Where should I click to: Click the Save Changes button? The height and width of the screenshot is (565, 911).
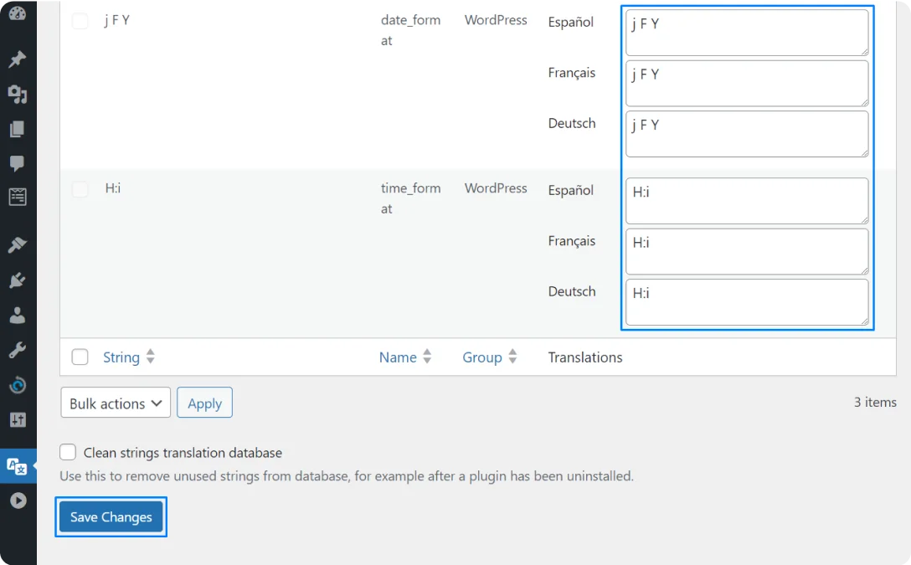point(111,516)
